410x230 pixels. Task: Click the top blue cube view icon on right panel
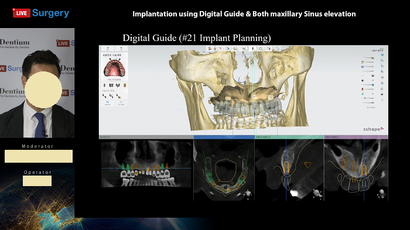pos(382,55)
